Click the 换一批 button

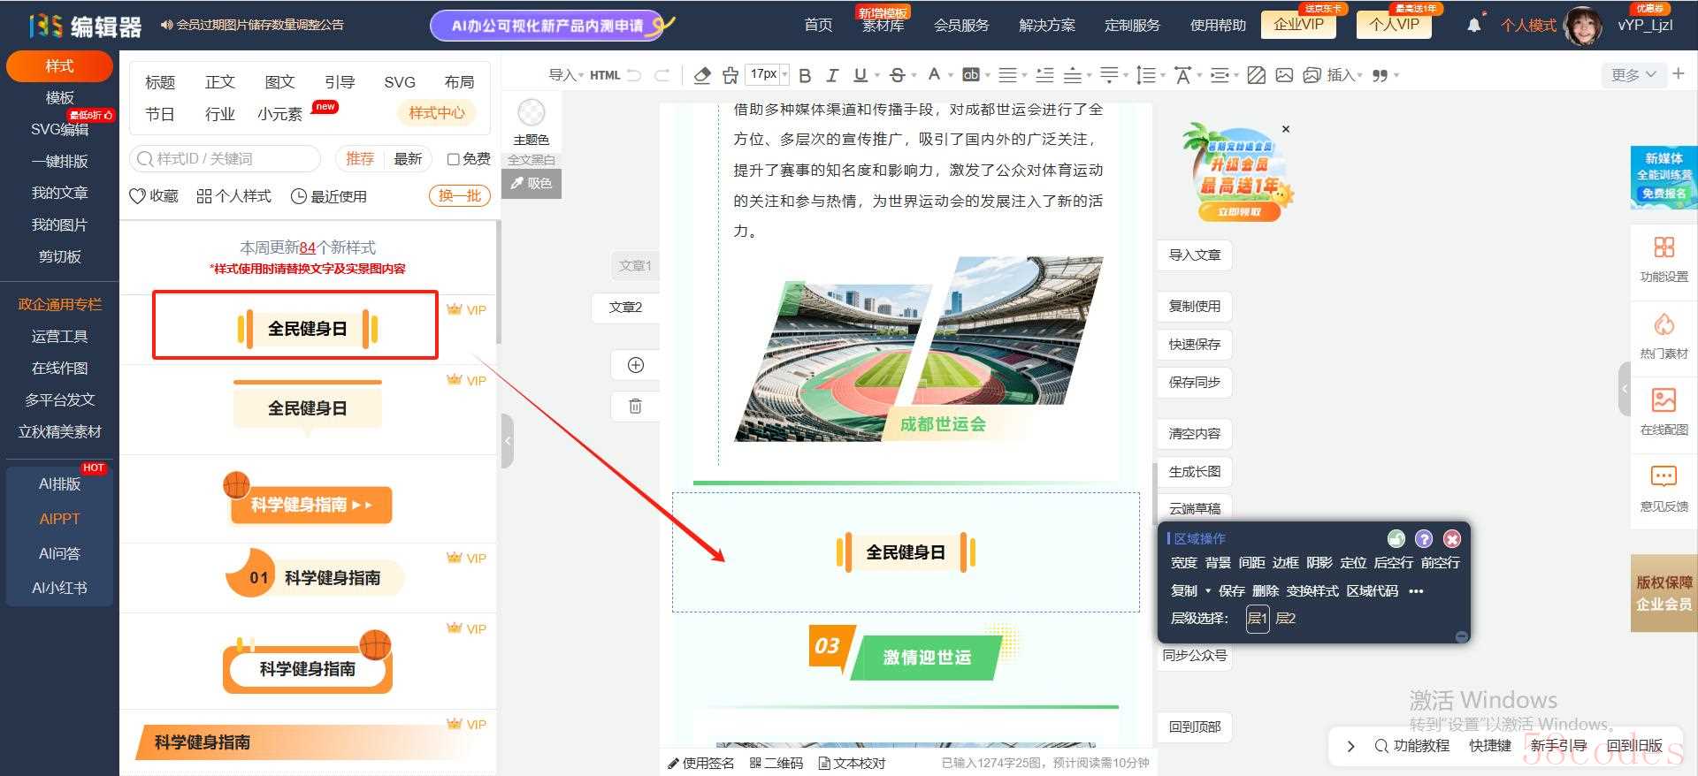point(460,195)
